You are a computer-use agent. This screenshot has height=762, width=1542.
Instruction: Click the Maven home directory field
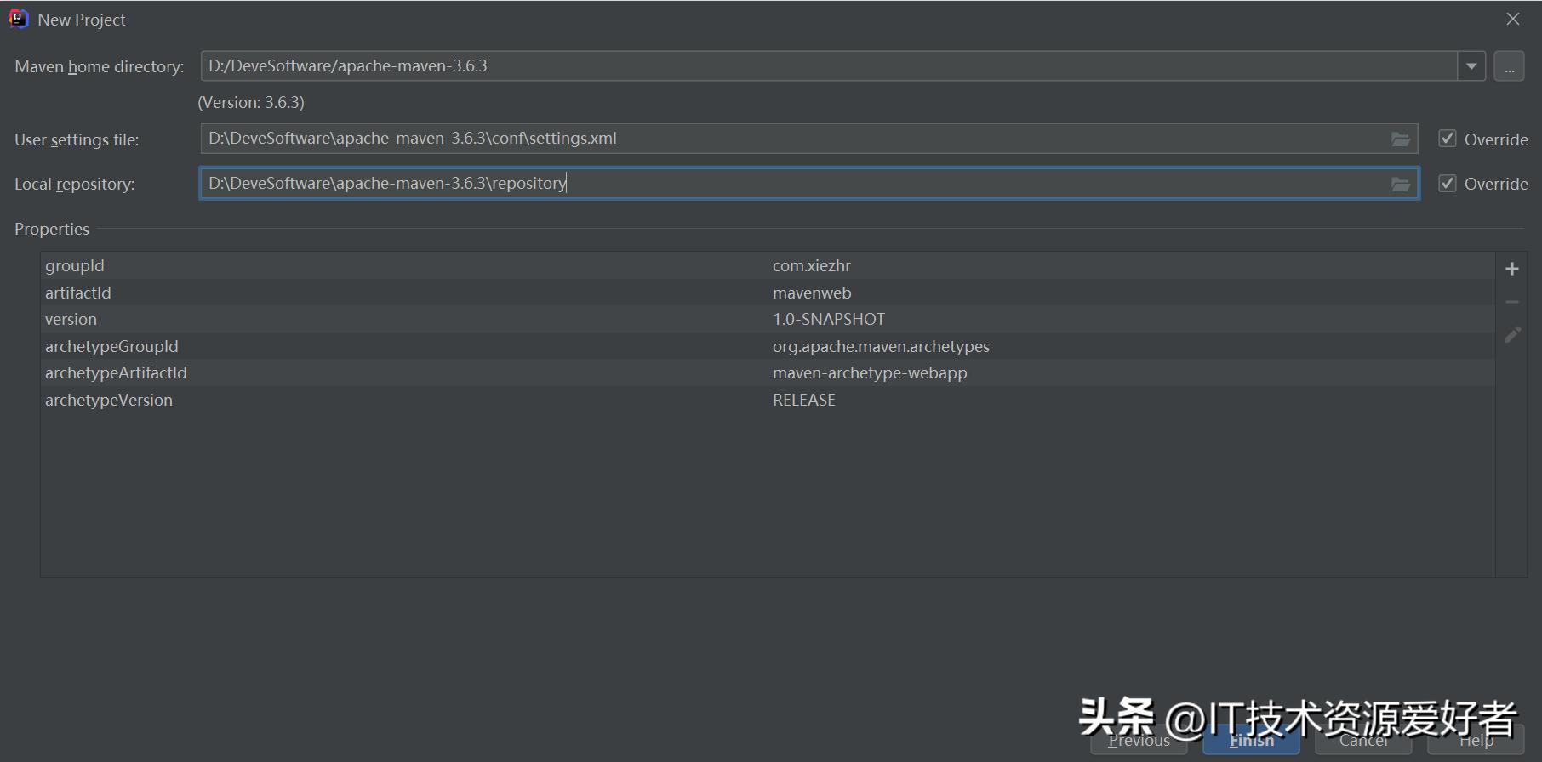coord(829,66)
